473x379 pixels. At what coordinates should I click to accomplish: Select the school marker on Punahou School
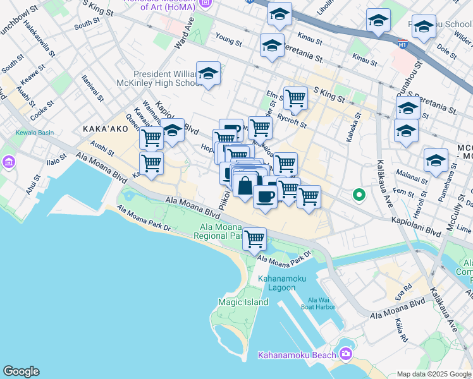[x=424, y=27]
